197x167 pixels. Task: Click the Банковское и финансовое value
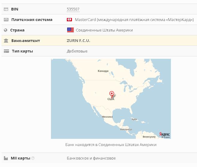(91, 158)
